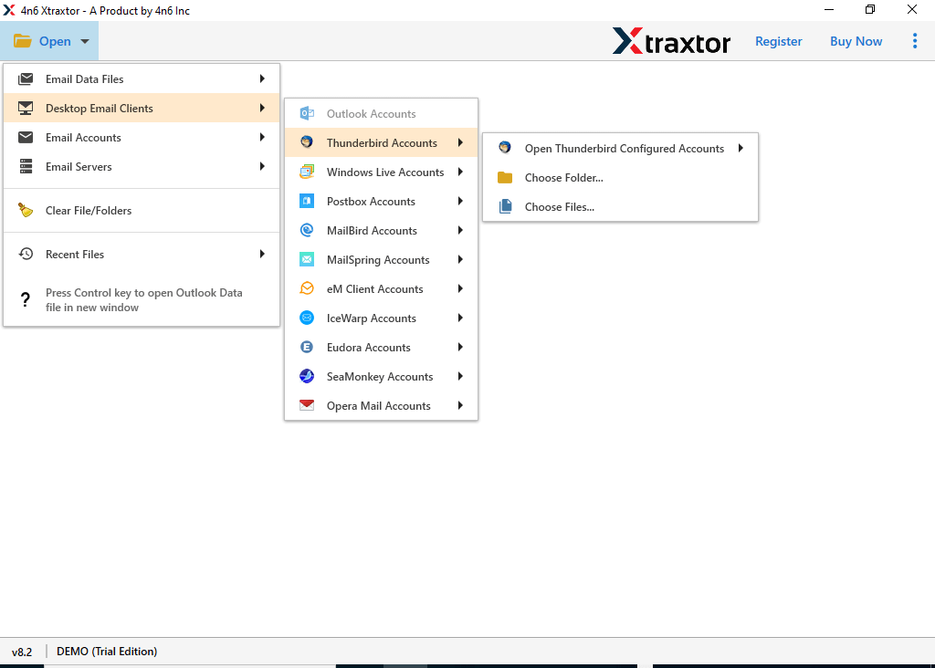Select the SeaMonkey Accounts icon

click(306, 376)
